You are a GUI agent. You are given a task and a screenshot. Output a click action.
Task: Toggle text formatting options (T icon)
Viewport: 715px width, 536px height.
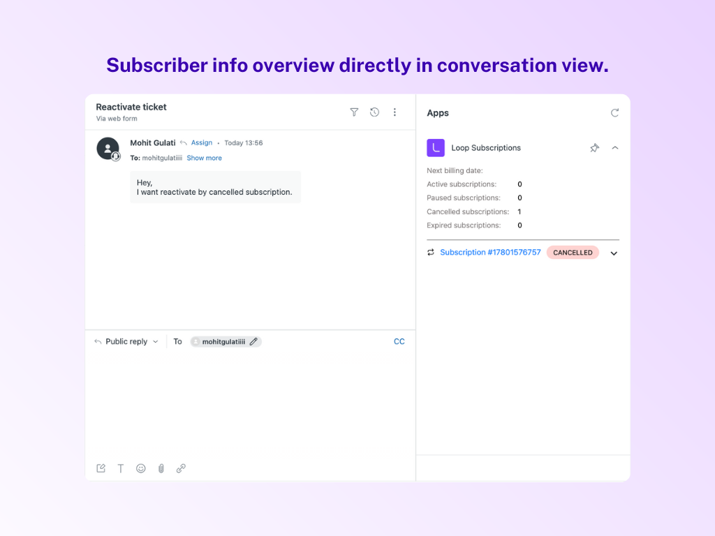pyautogui.click(x=120, y=468)
